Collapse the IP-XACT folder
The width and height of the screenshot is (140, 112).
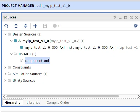pos(11,54)
